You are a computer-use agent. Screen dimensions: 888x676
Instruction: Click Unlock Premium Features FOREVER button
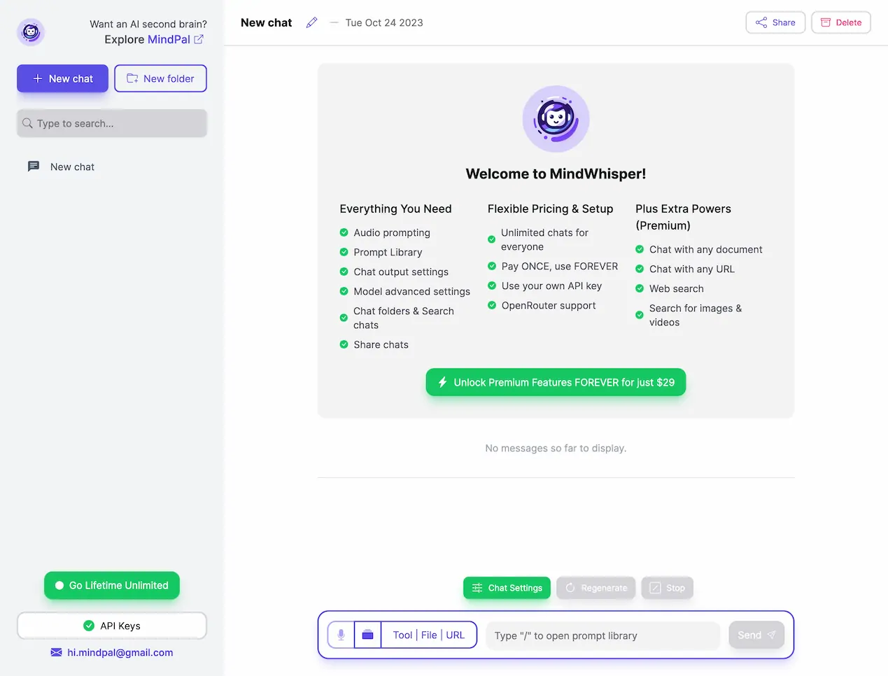pos(556,382)
